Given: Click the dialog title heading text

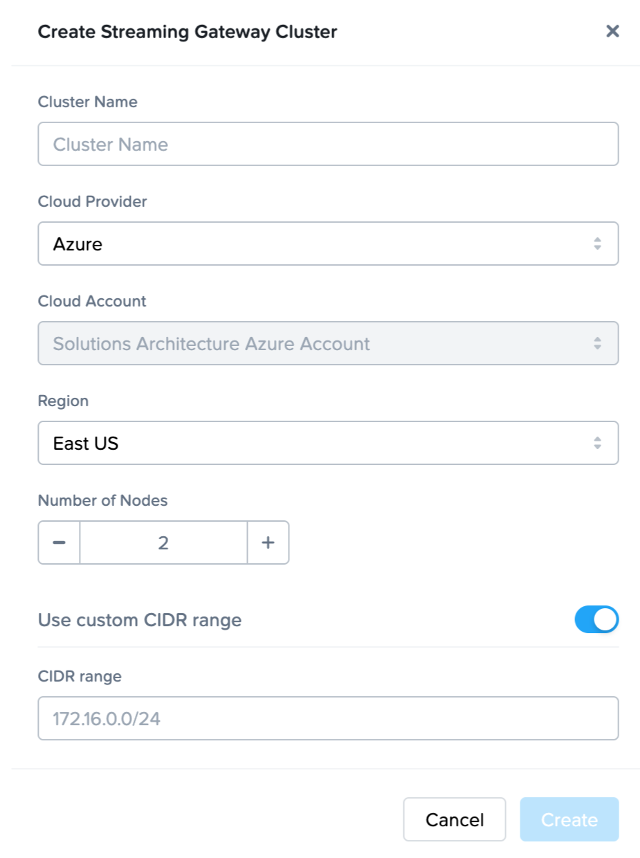Looking at the screenshot, I should click(187, 31).
